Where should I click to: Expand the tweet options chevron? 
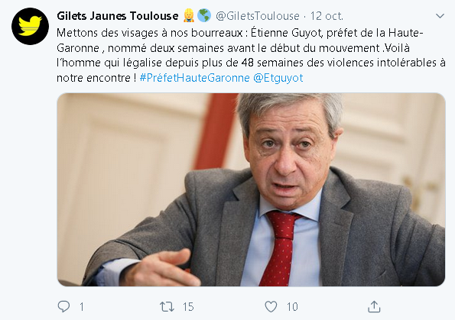(440, 16)
